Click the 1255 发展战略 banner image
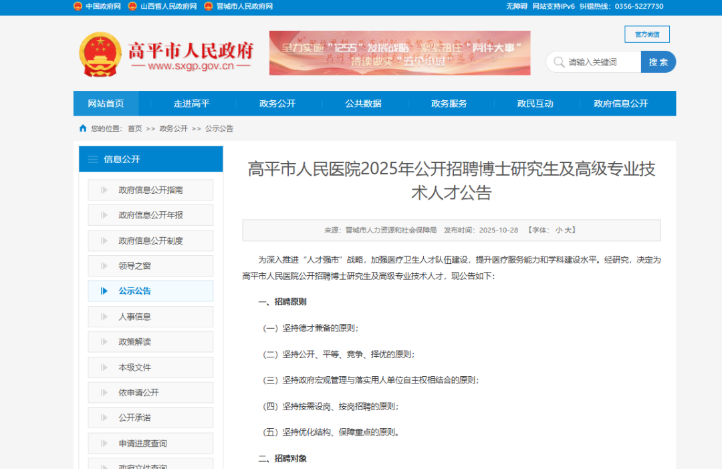Image resolution: width=722 pixels, height=469 pixels. [x=399, y=53]
